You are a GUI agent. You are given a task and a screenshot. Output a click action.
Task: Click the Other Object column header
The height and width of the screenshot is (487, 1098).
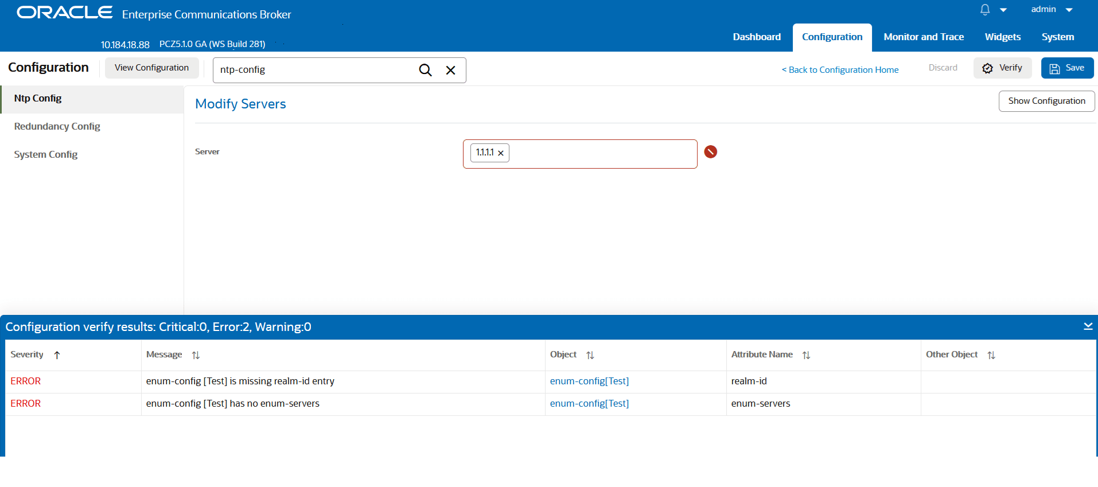(952, 354)
